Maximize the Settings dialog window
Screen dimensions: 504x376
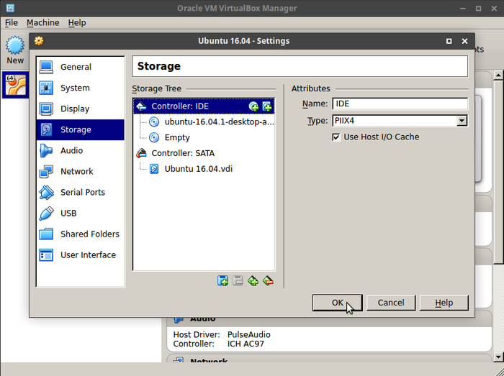pyautogui.click(x=449, y=41)
